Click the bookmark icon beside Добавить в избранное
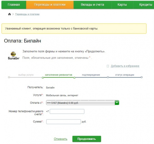The image size is (154, 144). point(108,66)
